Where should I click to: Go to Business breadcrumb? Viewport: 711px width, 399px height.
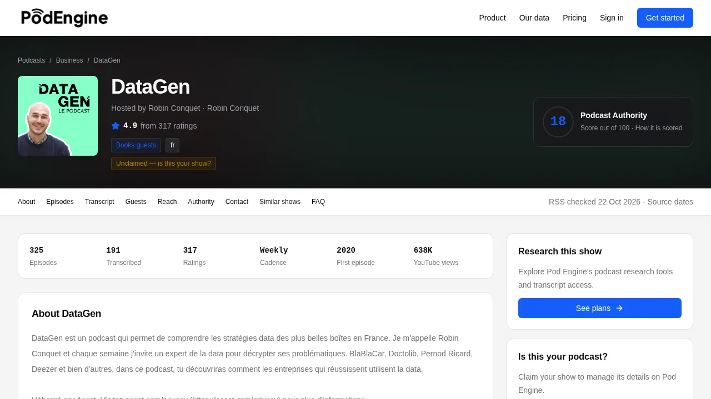tap(69, 60)
